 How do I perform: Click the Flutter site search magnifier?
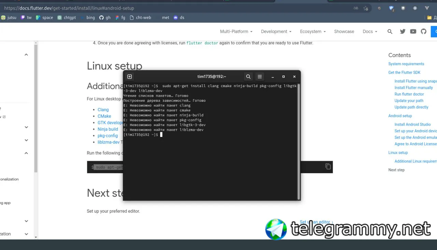pyautogui.click(x=390, y=31)
